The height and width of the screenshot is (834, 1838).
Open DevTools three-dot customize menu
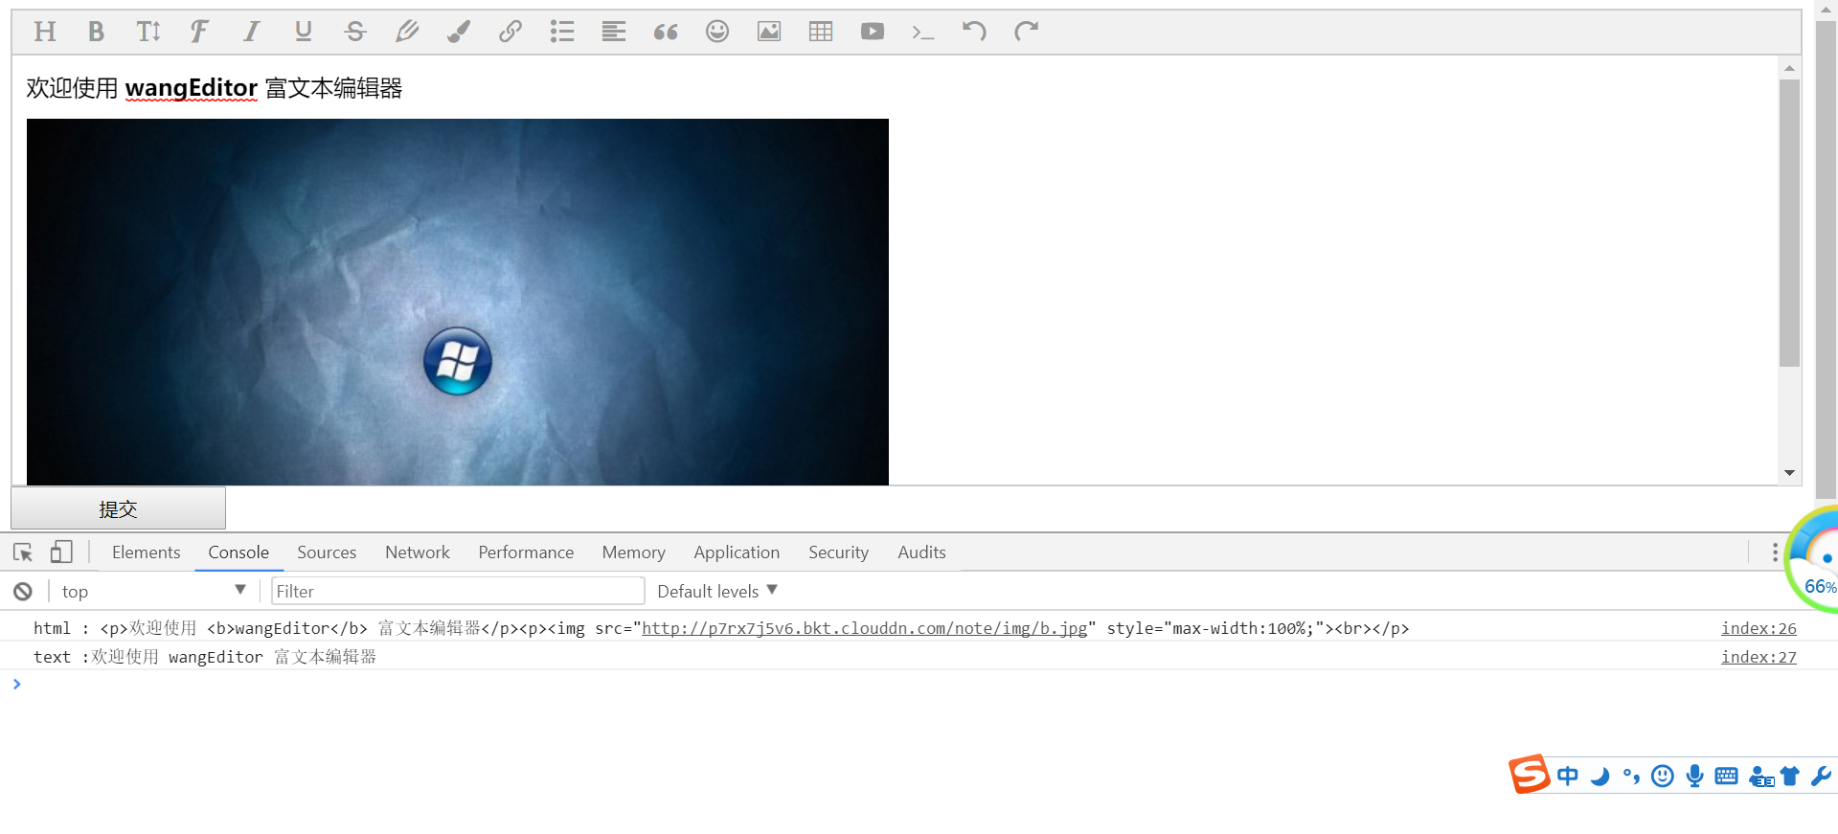pos(1774,552)
